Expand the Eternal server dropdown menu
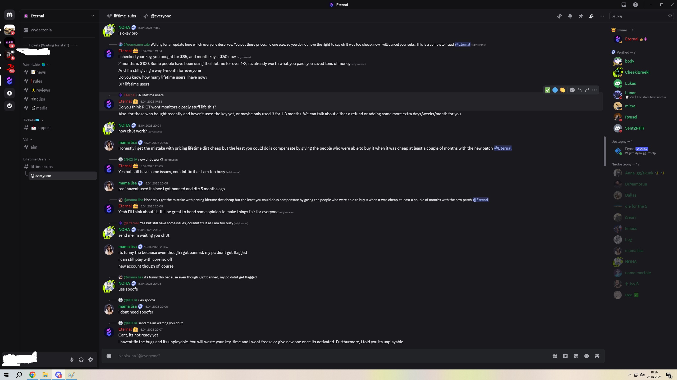This screenshot has width=677, height=380. click(x=93, y=16)
